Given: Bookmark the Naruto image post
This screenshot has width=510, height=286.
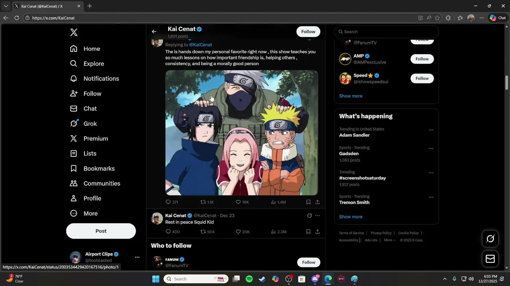Looking at the screenshot, I should [308, 202].
